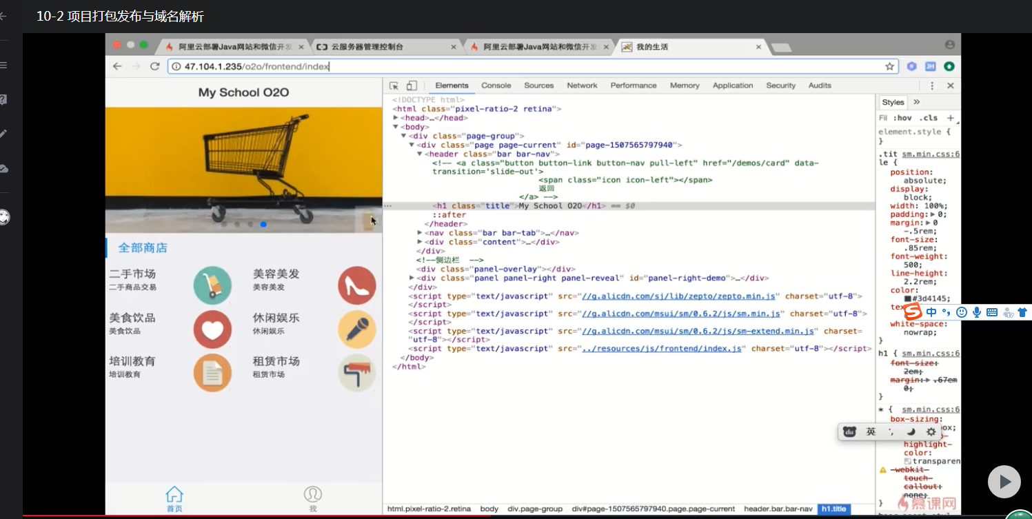Toggle :hov element state panel
This screenshot has height=519, width=1032.
[902, 118]
